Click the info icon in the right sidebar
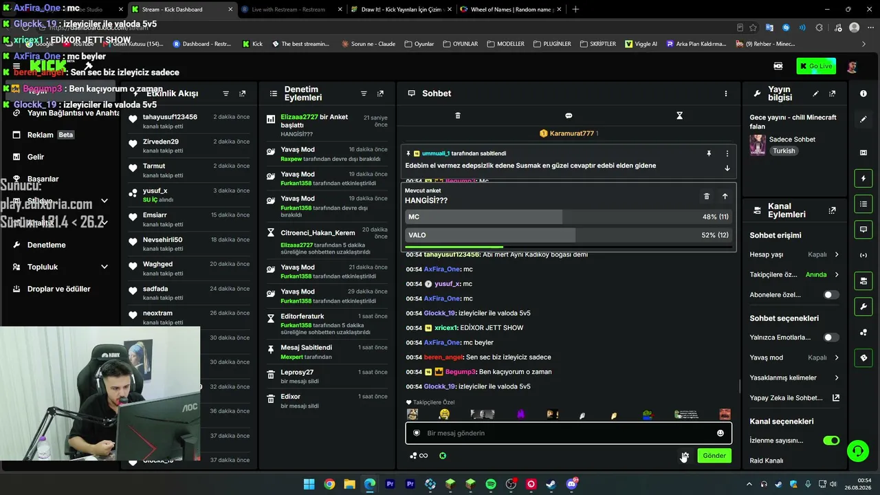Screen dimensions: 880x495 863,93
